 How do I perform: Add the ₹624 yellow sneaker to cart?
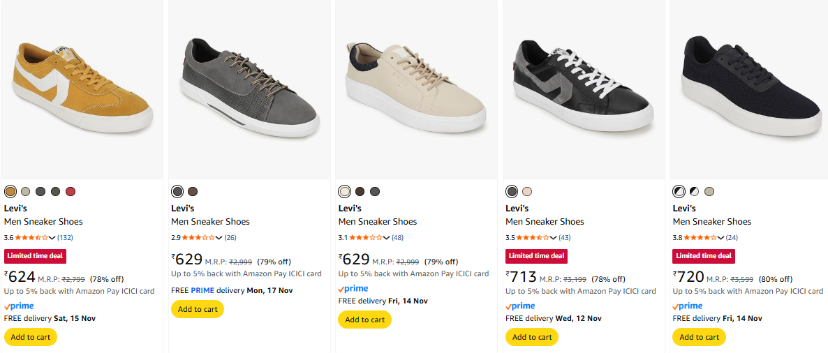pos(31,337)
